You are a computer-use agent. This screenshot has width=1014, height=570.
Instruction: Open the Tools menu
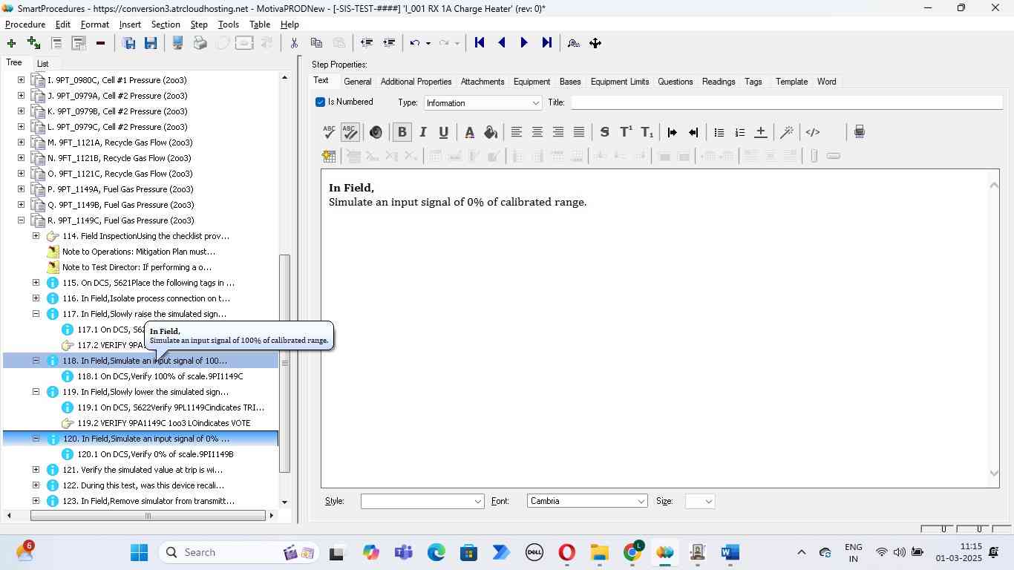coord(228,24)
